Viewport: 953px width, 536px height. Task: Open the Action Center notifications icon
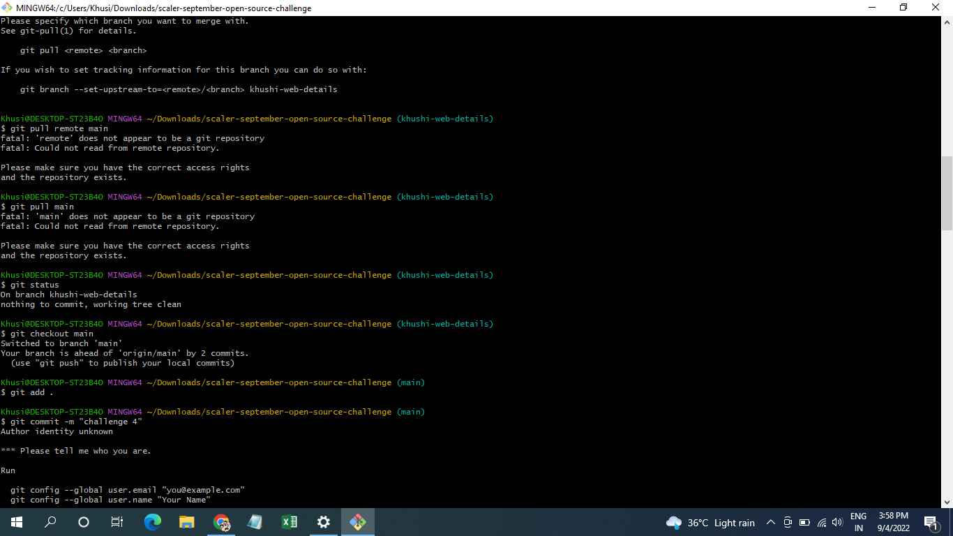tap(931, 522)
